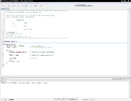This screenshot has width=131, height=101.
Task: Click the New toolbar icon
Action: click(x=3, y=6)
